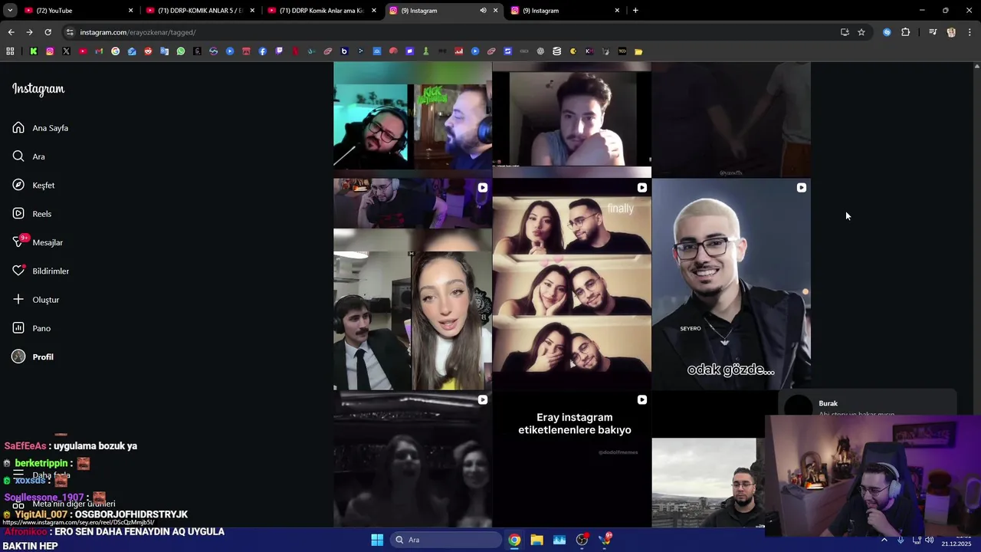The height and width of the screenshot is (552, 981).
Task: Close the active Instagram tab
Action: click(495, 11)
